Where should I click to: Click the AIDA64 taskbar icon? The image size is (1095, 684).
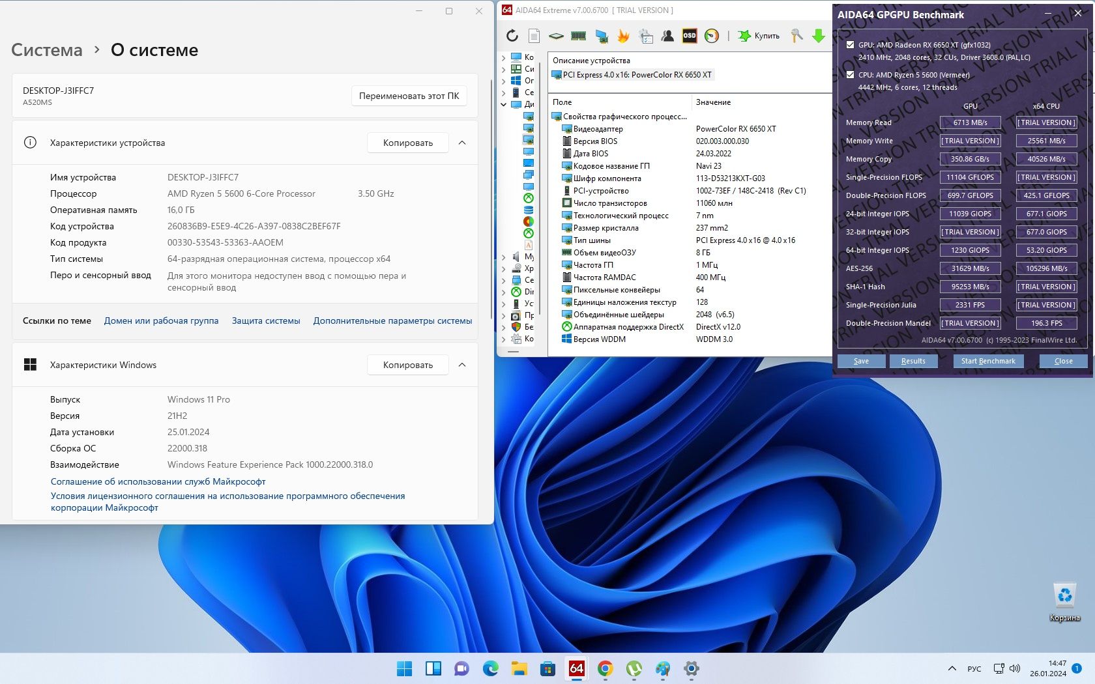click(576, 668)
